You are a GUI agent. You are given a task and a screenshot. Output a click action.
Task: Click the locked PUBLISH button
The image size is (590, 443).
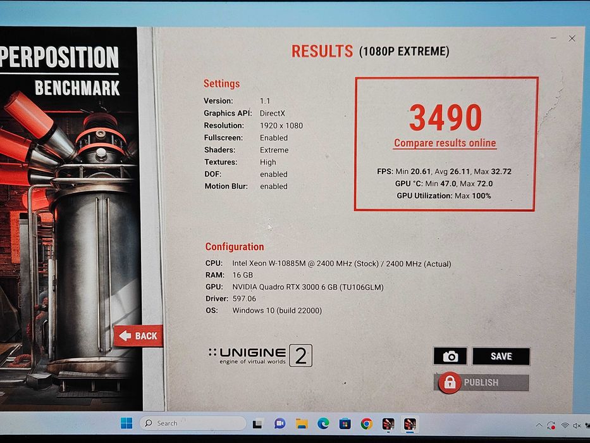[483, 382]
